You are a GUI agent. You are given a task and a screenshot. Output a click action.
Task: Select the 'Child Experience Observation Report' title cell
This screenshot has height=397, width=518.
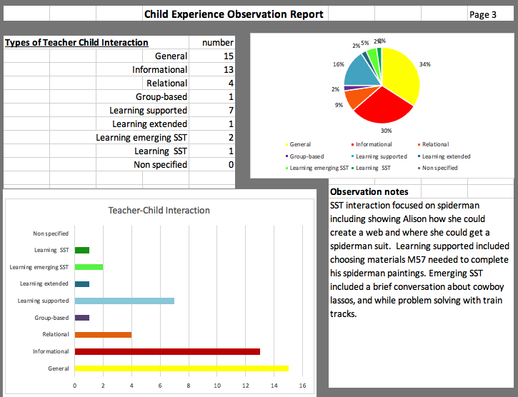[234, 14]
